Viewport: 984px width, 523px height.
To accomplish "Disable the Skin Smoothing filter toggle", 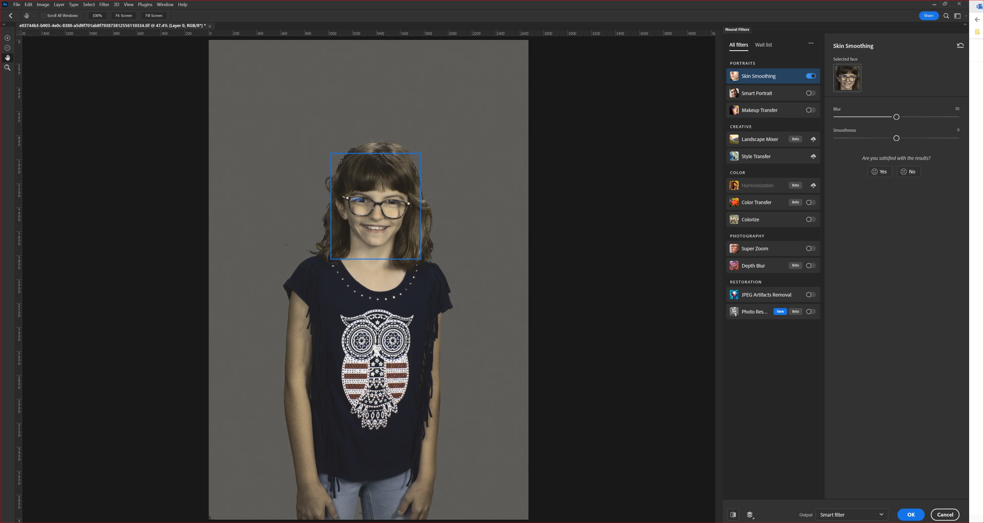I will tap(811, 76).
